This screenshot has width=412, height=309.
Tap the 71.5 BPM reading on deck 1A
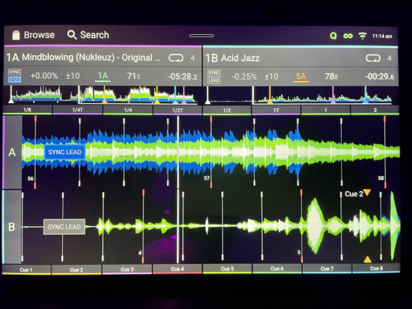(x=134, y=76)
